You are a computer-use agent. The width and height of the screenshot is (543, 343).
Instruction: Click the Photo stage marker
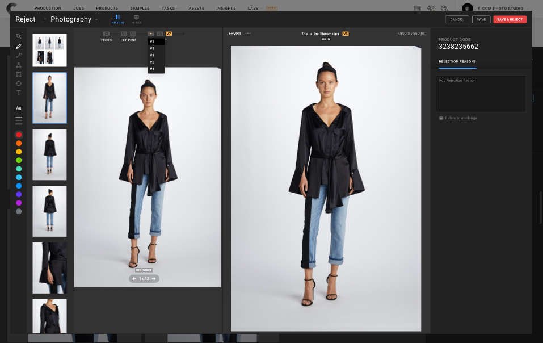pos(106,34)
